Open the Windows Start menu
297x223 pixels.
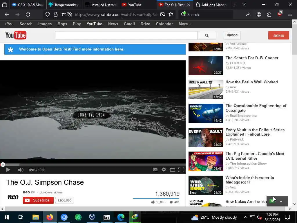point(7,217)
